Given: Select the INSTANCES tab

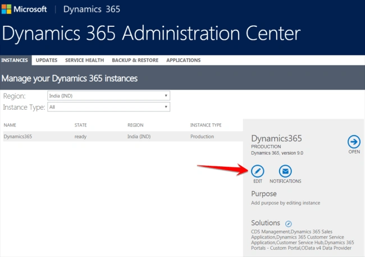Looking at the screenshot, I should (x=15, y=60).
